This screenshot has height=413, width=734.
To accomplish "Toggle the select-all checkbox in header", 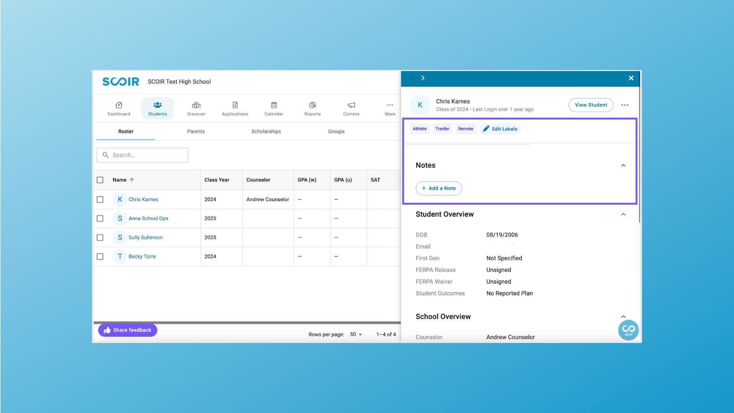I will (x=100, y=180).
